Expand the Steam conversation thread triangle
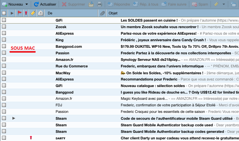Viewport: 239px width, 141px height. point(14,118)
